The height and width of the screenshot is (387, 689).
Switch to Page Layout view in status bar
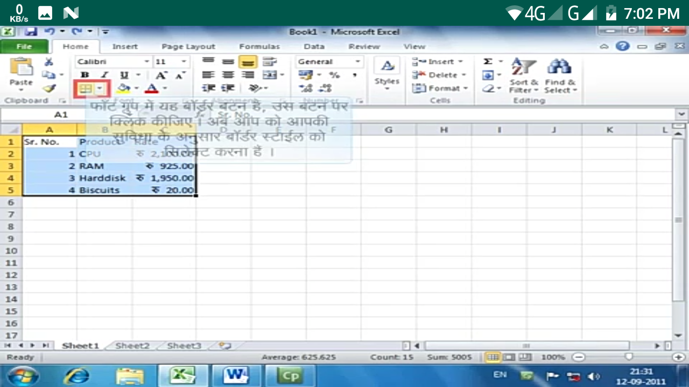(x=508, y=357)
